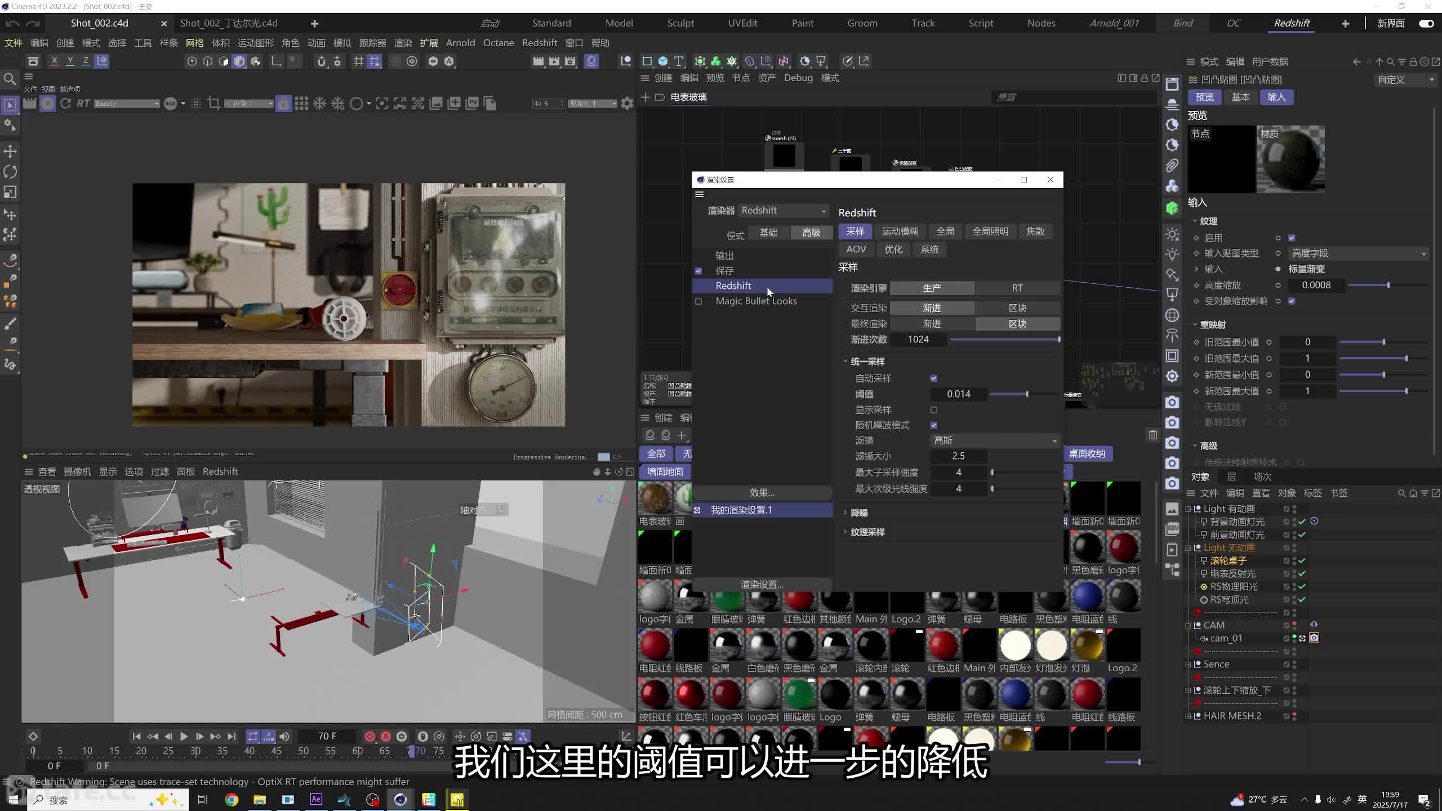Expand the HAIR MESH.2 object tree
The image size is (1442, 811).
pyautogui.click(x=1189, y=716)
